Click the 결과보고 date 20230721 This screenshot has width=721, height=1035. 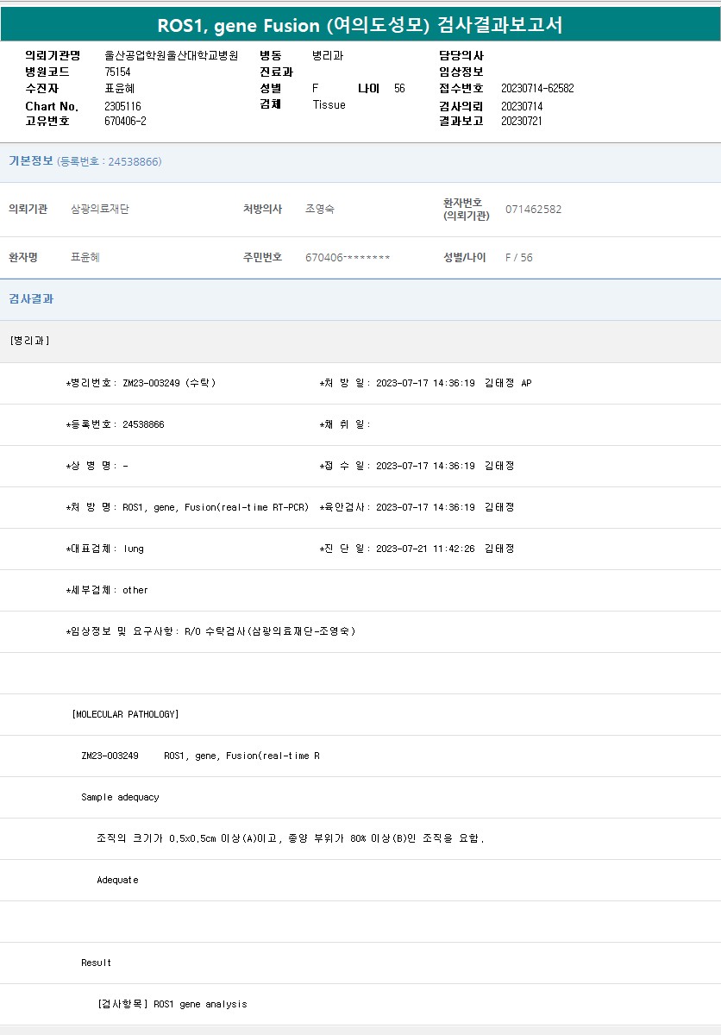pos(522,121)
